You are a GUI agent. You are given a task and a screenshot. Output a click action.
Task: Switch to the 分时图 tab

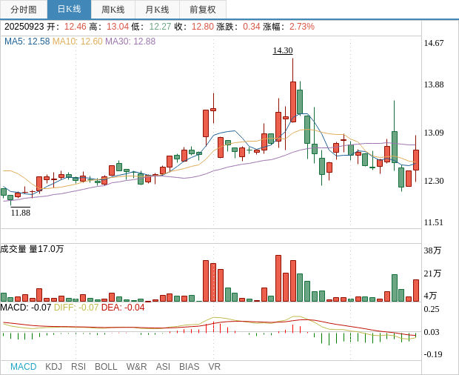(x=24, y=10)
